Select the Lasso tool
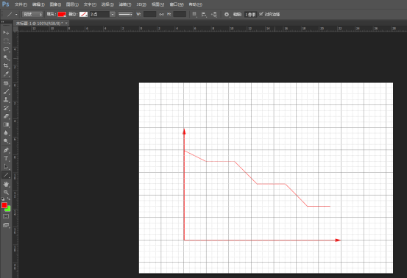The height and width of the screenshot is (278, 407). pos(6,49)
